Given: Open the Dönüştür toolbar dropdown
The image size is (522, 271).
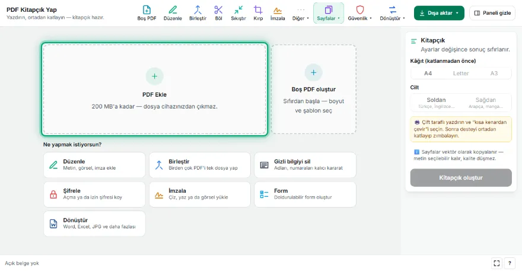Looking at the screenshot, I should [x=393, y=13].
